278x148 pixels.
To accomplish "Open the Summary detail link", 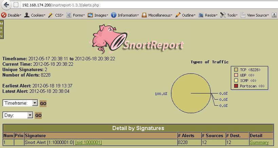I will coord(259,142).
